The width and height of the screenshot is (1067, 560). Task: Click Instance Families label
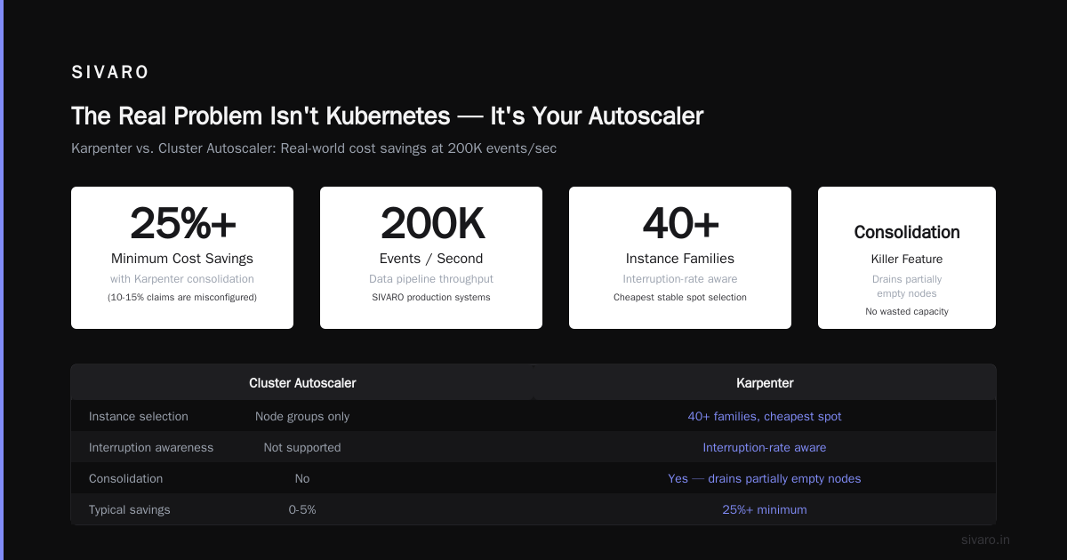[680, 259]
